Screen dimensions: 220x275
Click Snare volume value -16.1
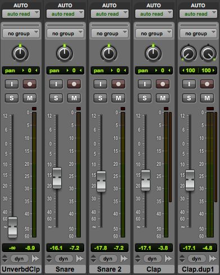pos(56,248)
